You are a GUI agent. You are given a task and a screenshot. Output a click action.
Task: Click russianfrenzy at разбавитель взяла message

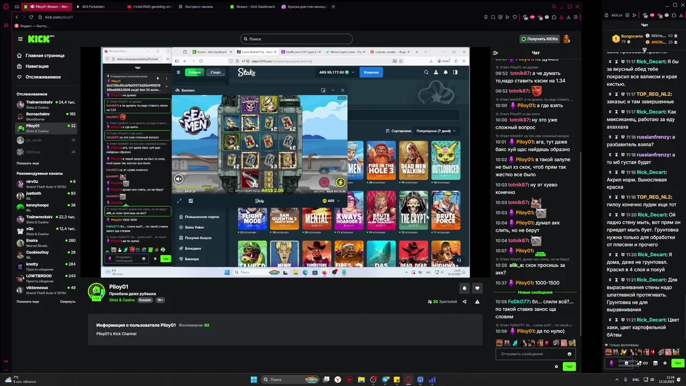653,137
